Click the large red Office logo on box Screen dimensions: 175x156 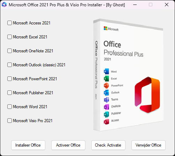pos(147,95)
